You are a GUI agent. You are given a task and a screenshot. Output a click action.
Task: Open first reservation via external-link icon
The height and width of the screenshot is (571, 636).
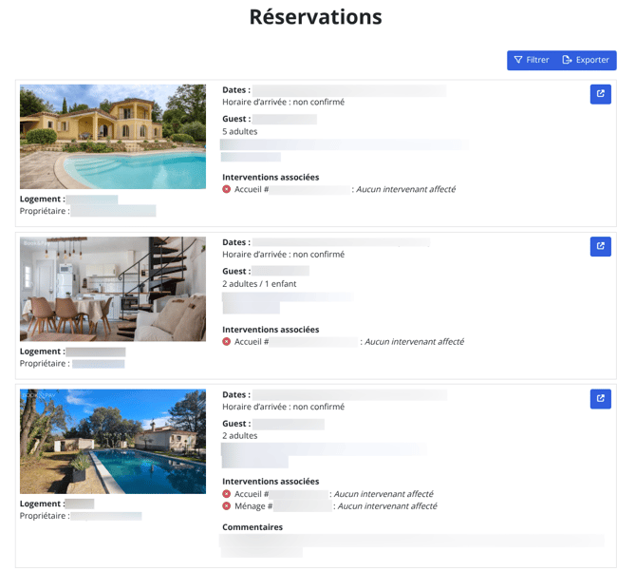[600, 94]
